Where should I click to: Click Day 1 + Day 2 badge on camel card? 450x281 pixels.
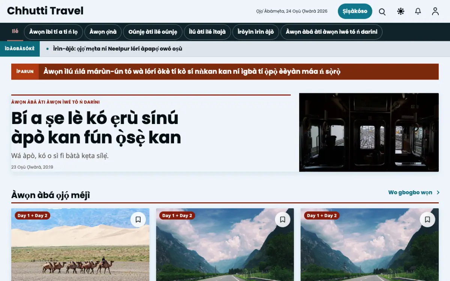33,215
